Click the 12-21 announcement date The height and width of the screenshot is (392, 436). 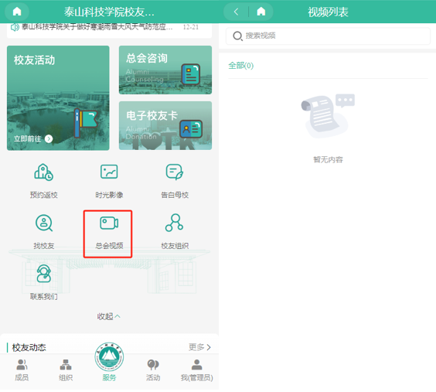pyautogui.click(x=191, y=27)
